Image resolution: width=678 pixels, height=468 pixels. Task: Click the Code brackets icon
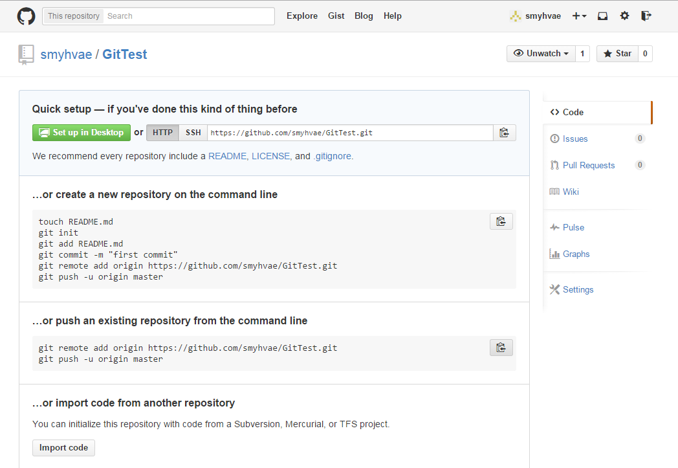555,113
